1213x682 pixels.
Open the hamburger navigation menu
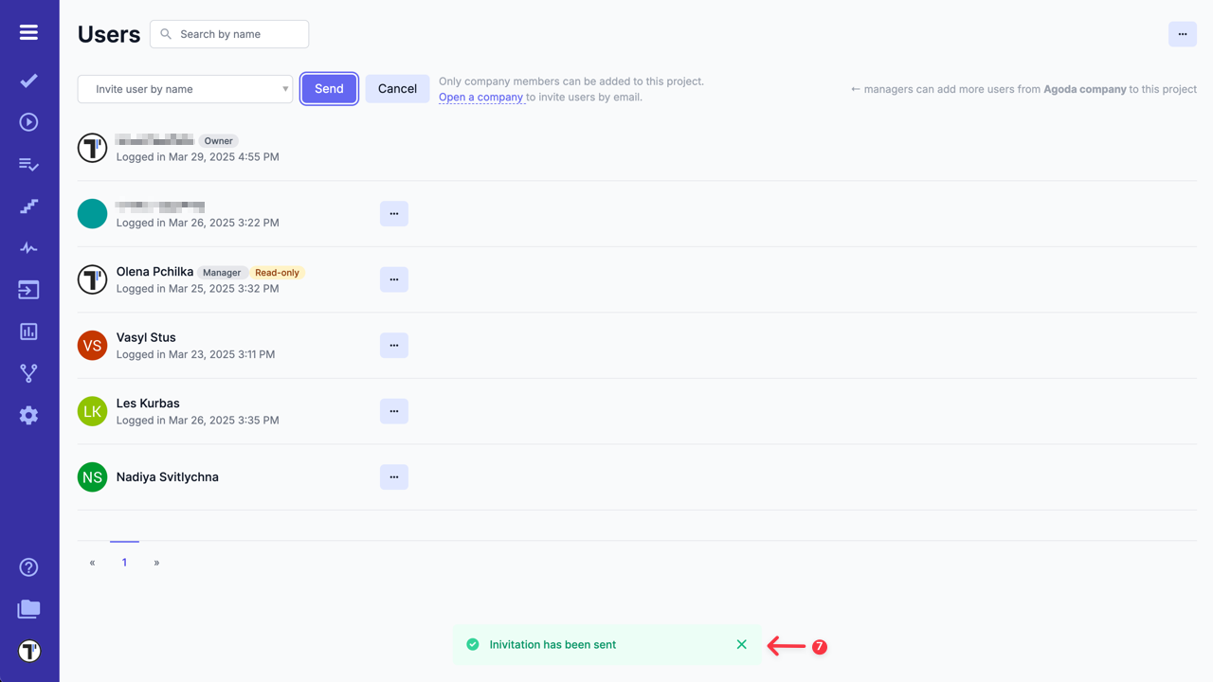pos(28,30)
